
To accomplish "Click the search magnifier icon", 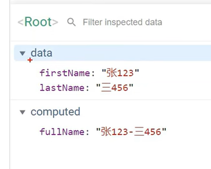I will tap(71, 22).
